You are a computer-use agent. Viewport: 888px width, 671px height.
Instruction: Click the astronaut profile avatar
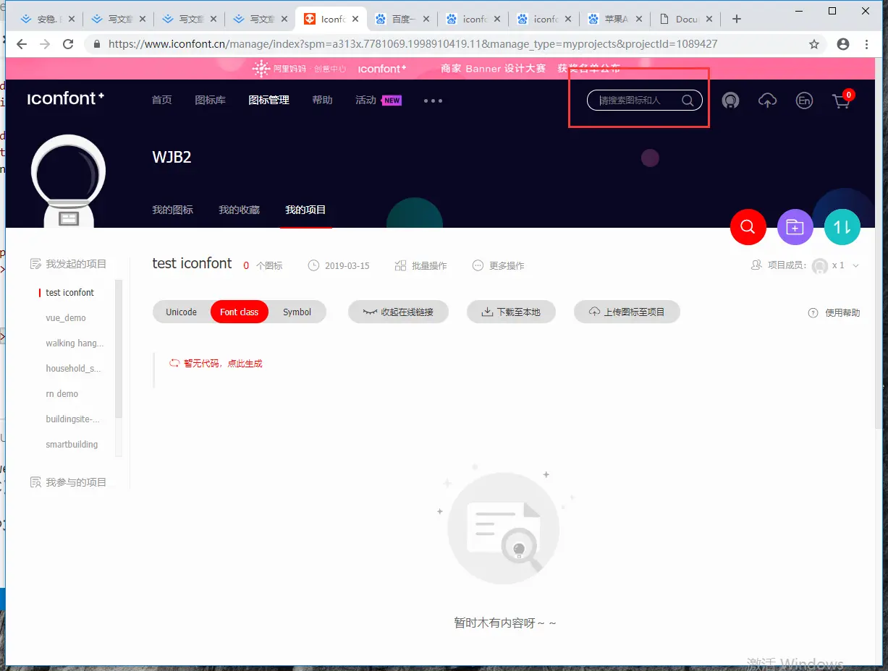[x=69, y=181]
